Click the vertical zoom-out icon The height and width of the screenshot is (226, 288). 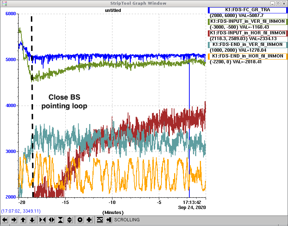point(69,219)
